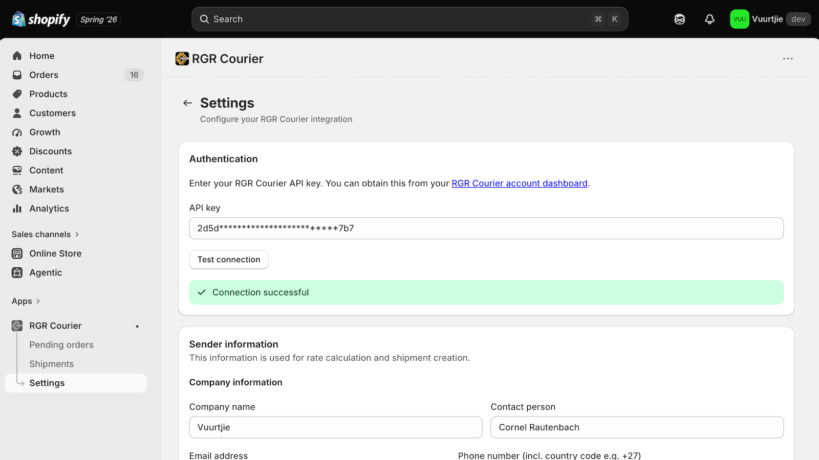The image size is (819, 460).
Task: Click the Sender information heading
Action: pyautogui.click(x=234, y=344)
